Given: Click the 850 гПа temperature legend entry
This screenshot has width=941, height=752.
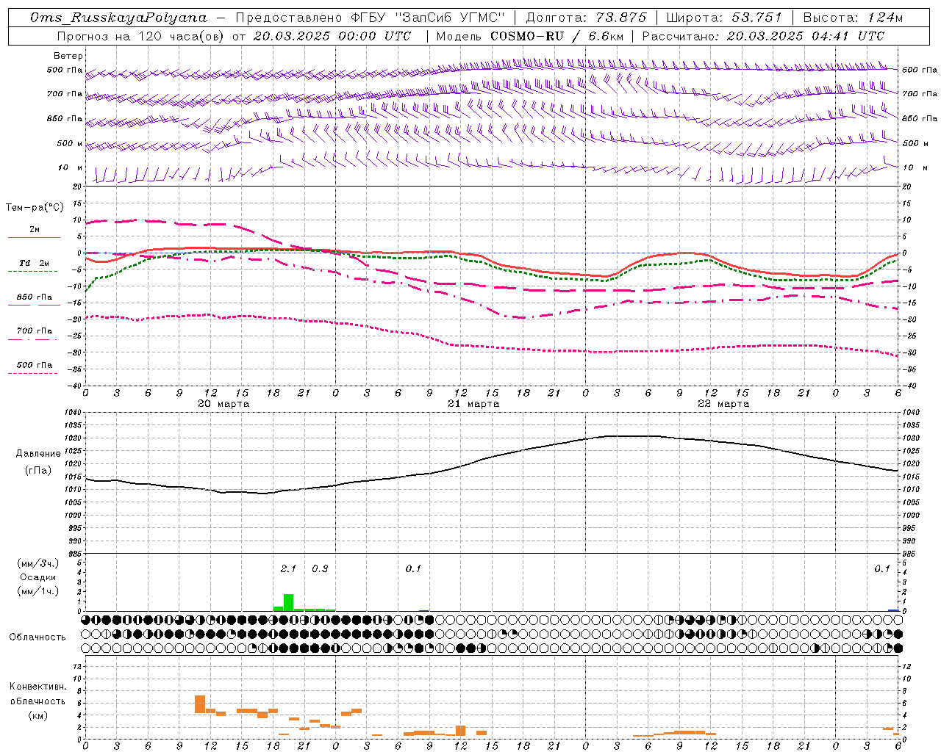Looking at the screenshot, I should tap(35, 297).
